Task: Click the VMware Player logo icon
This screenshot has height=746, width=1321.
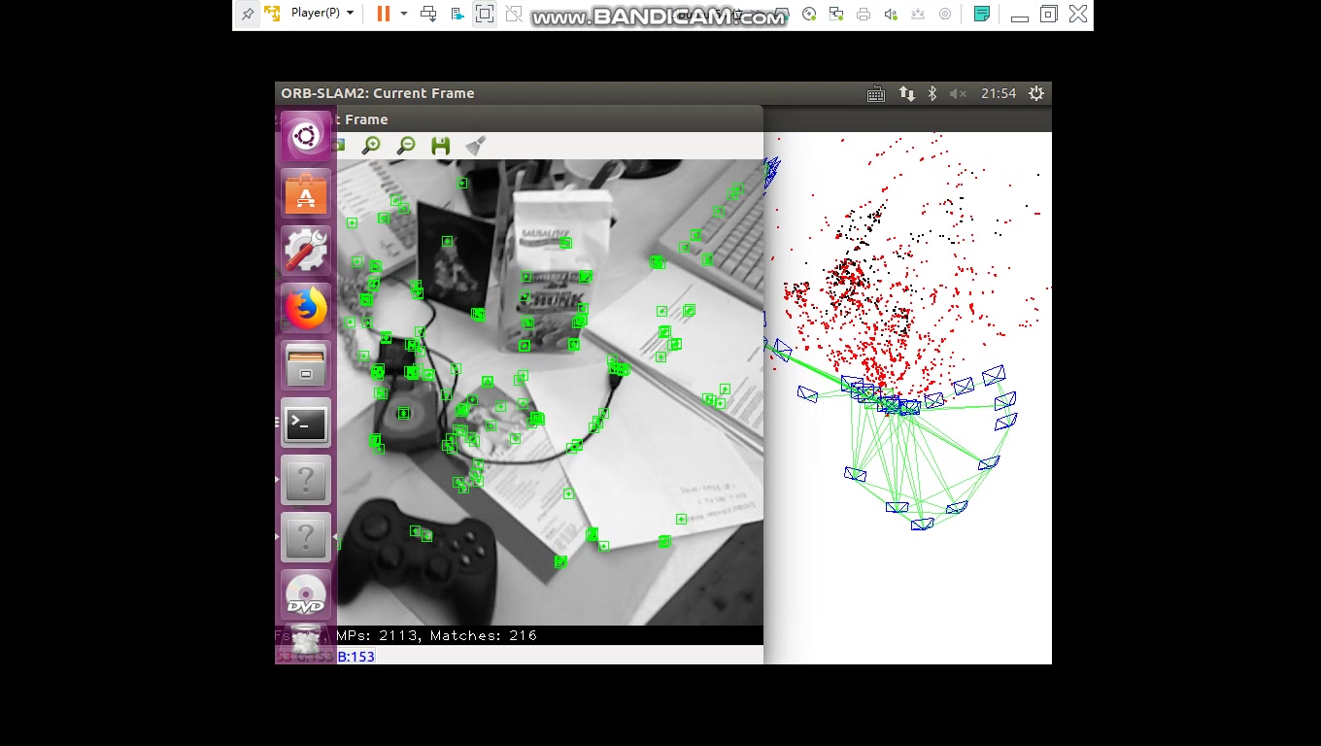Action: 272,14
